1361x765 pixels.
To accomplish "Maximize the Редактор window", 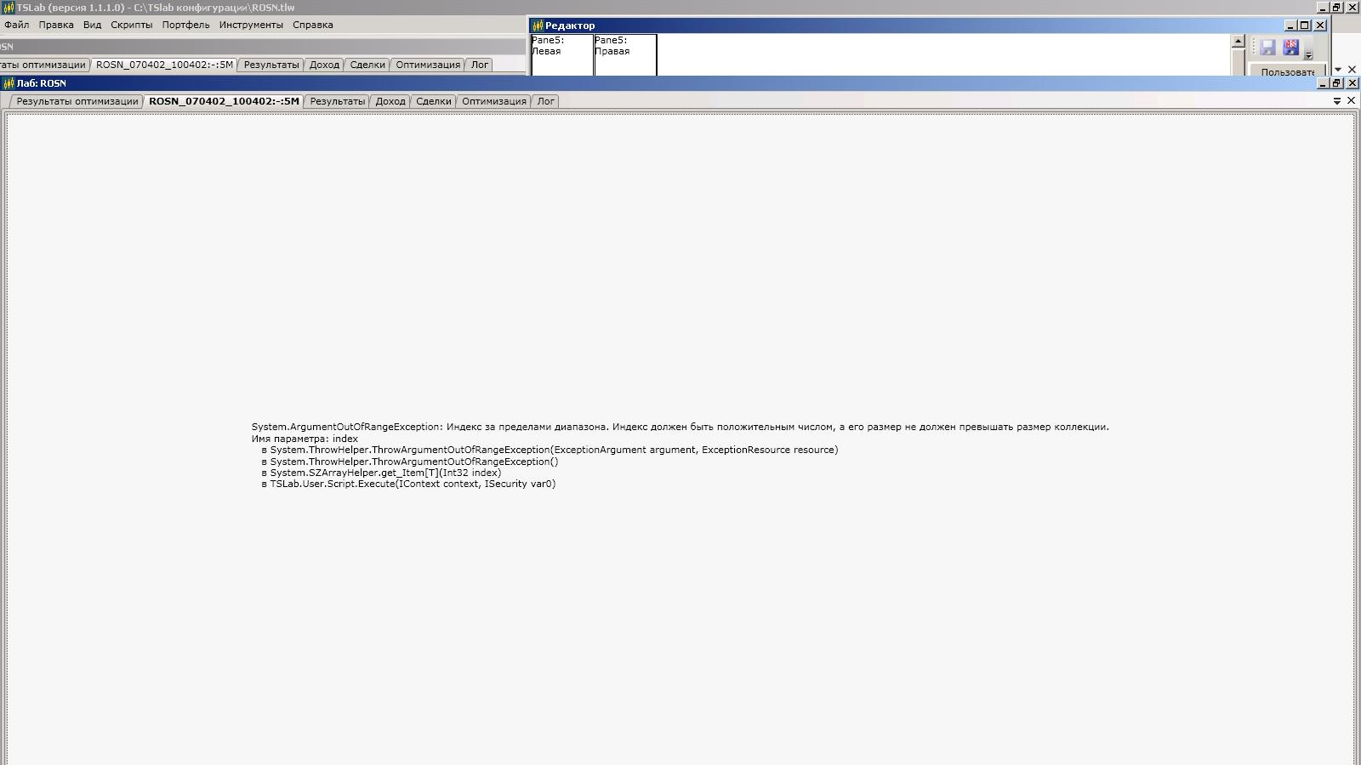I will point(1305,25).
